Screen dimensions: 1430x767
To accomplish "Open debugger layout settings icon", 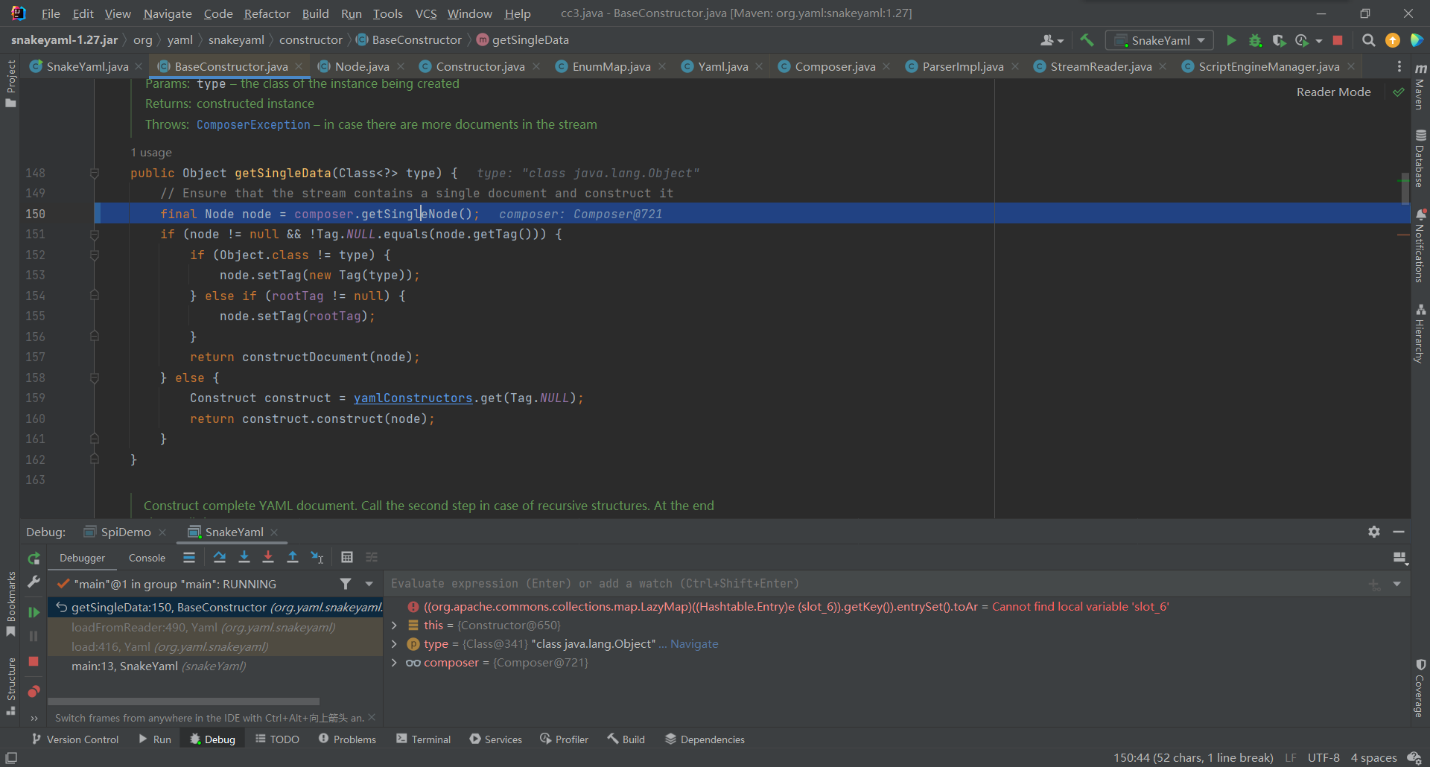I will (1399, 558).
